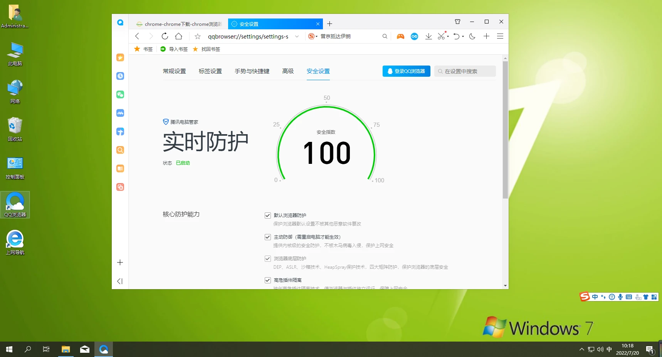Screen dimensions: 662x357
Task: Expand the undo dropdown arrow
Action: (x=463, y=37)
